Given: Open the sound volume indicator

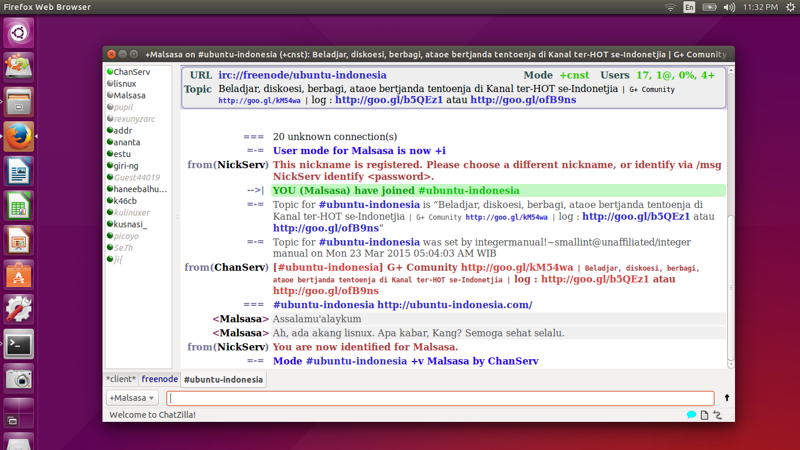Looking at the screenshot, I should 729,7.
